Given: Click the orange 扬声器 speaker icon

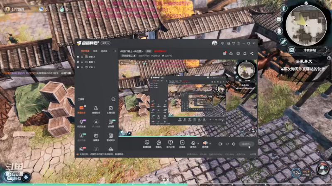Looking at the screenshot, I should [x=205, y=144].
